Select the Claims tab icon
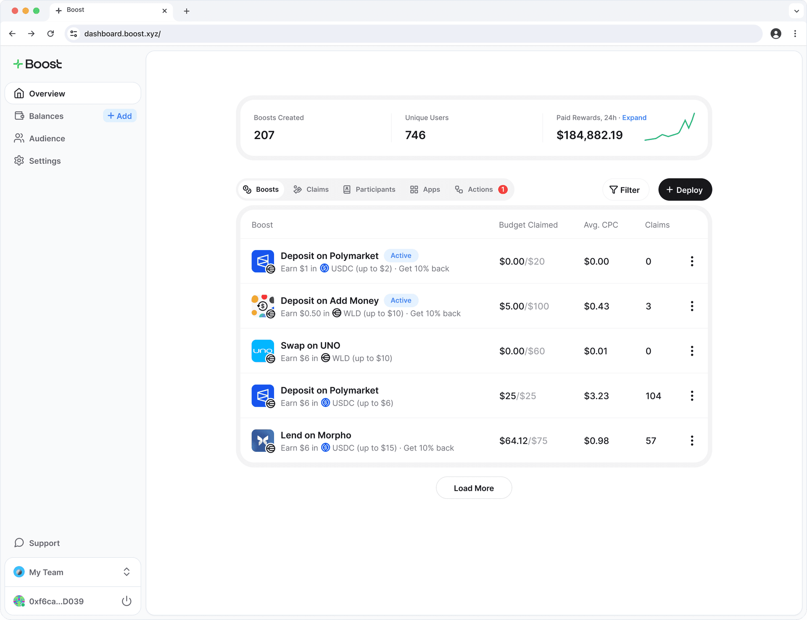 pyautogui.click(x=297, y=189)
